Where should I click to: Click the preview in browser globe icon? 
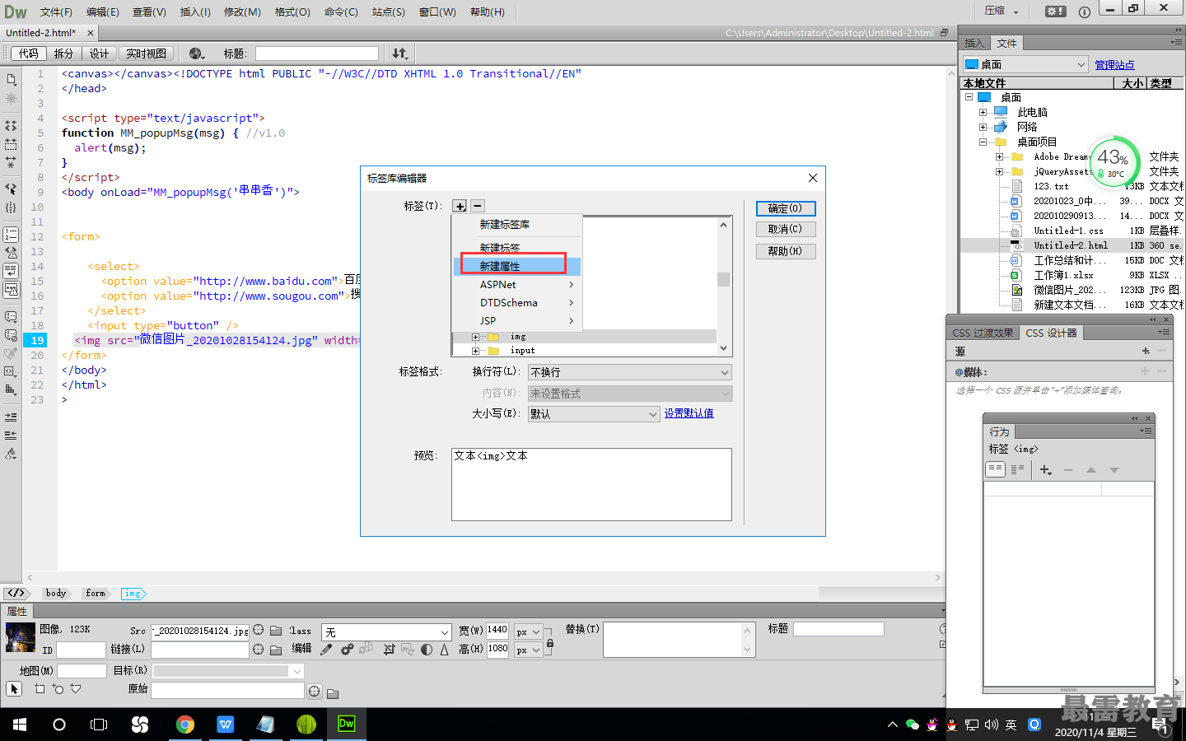[196, 54]
